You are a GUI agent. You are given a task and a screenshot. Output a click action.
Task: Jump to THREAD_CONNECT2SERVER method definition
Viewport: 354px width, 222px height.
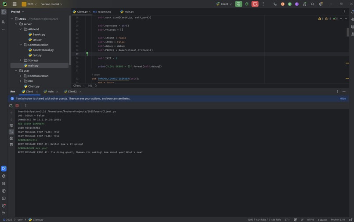[x=113, y=78]
